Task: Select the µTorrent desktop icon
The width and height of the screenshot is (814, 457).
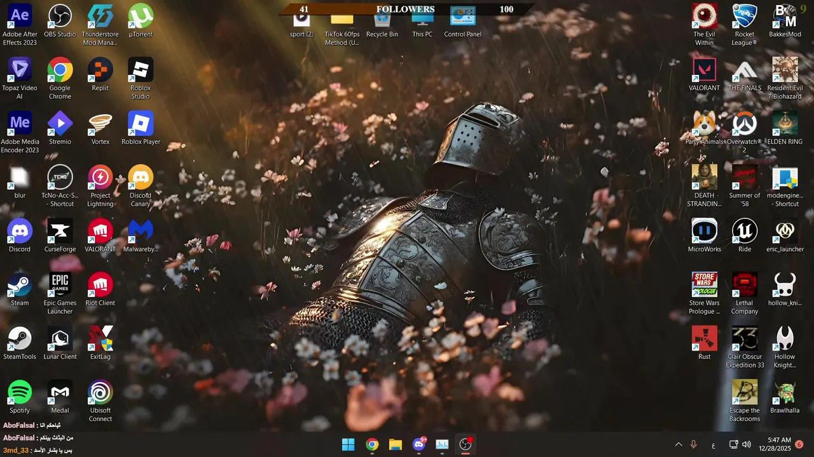Action: point(141,21)
